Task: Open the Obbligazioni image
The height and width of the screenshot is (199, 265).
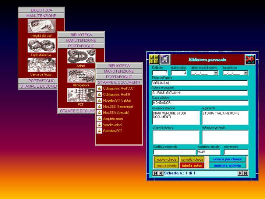Action: coord(81,76)
